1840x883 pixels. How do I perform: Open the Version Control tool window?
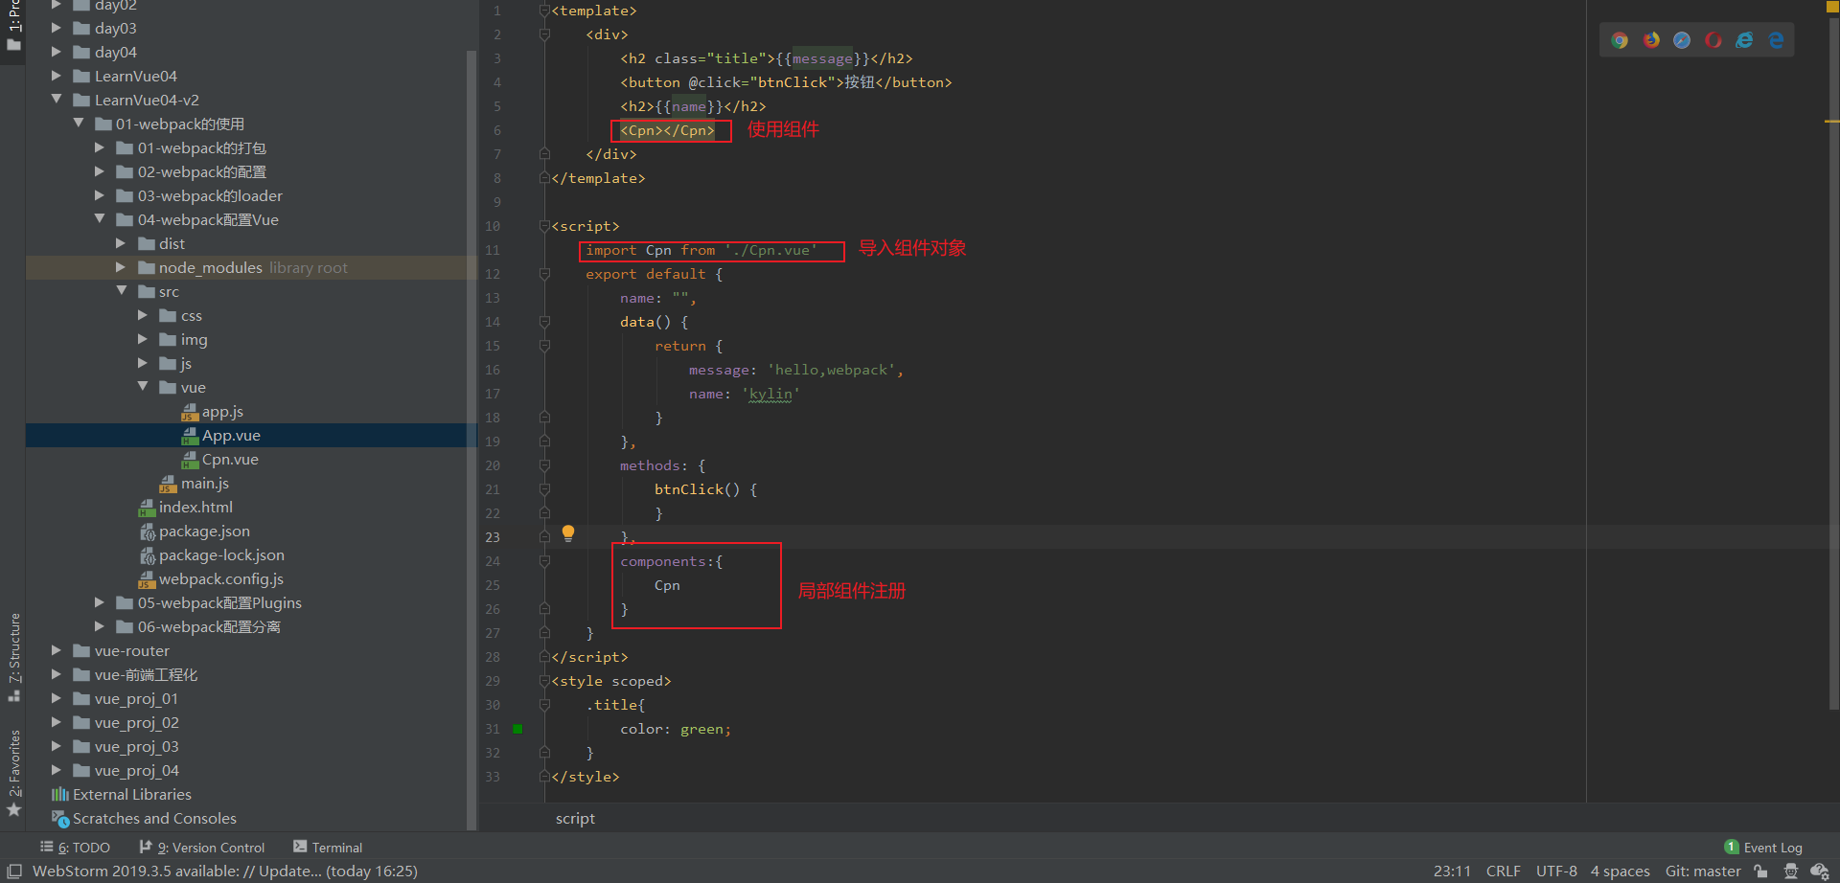(202, 848)
